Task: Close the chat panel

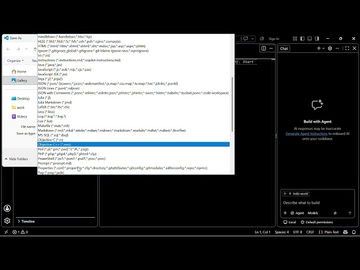Action: tap(354, 48)
